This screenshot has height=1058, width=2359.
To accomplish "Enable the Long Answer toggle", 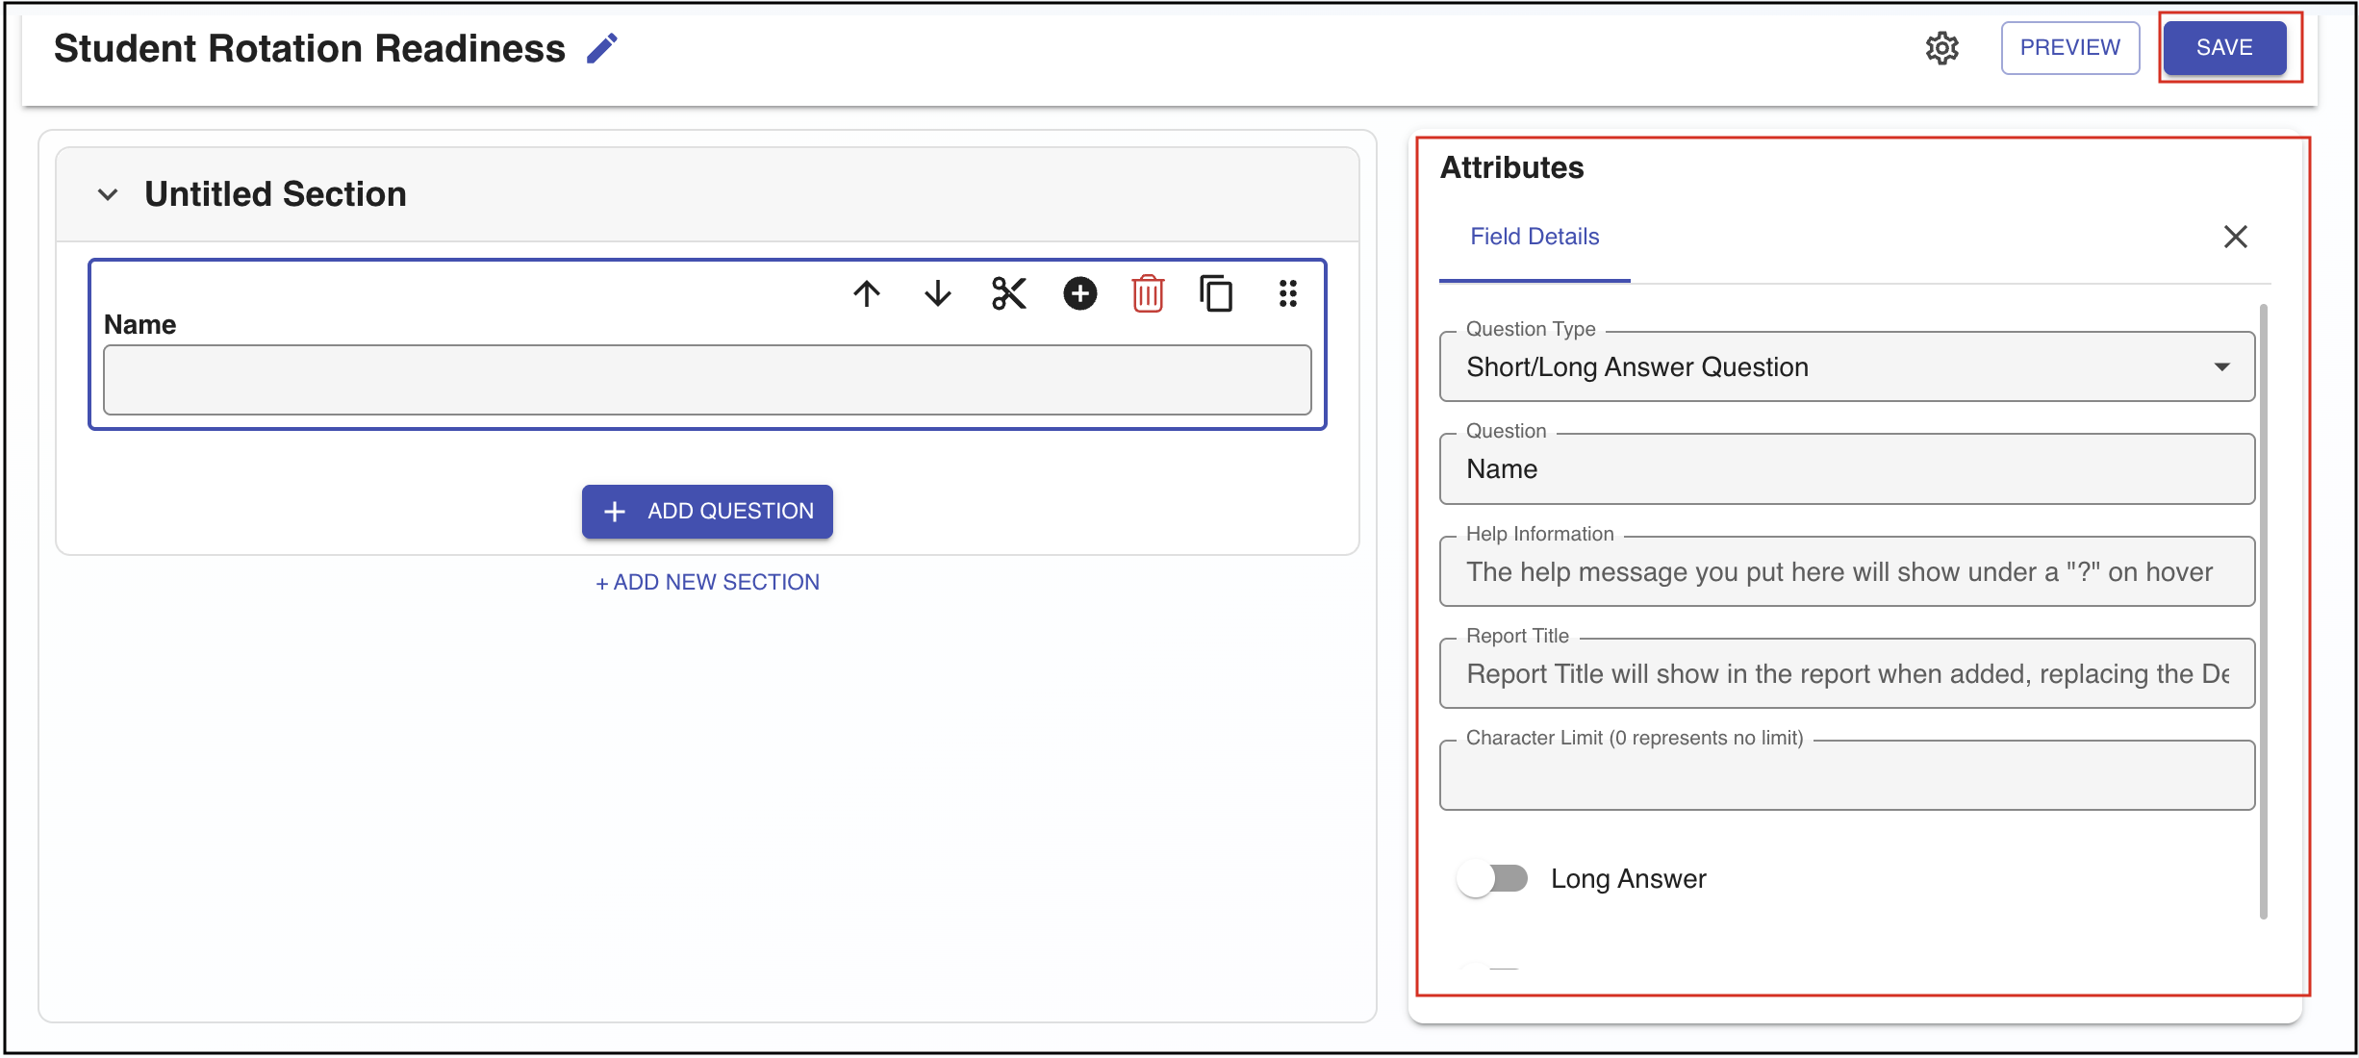I will [1492, 878].
